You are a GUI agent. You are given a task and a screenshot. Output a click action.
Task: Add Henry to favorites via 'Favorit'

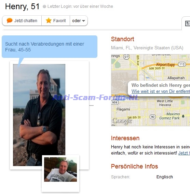pyautogui.click(x=56, y=21)
